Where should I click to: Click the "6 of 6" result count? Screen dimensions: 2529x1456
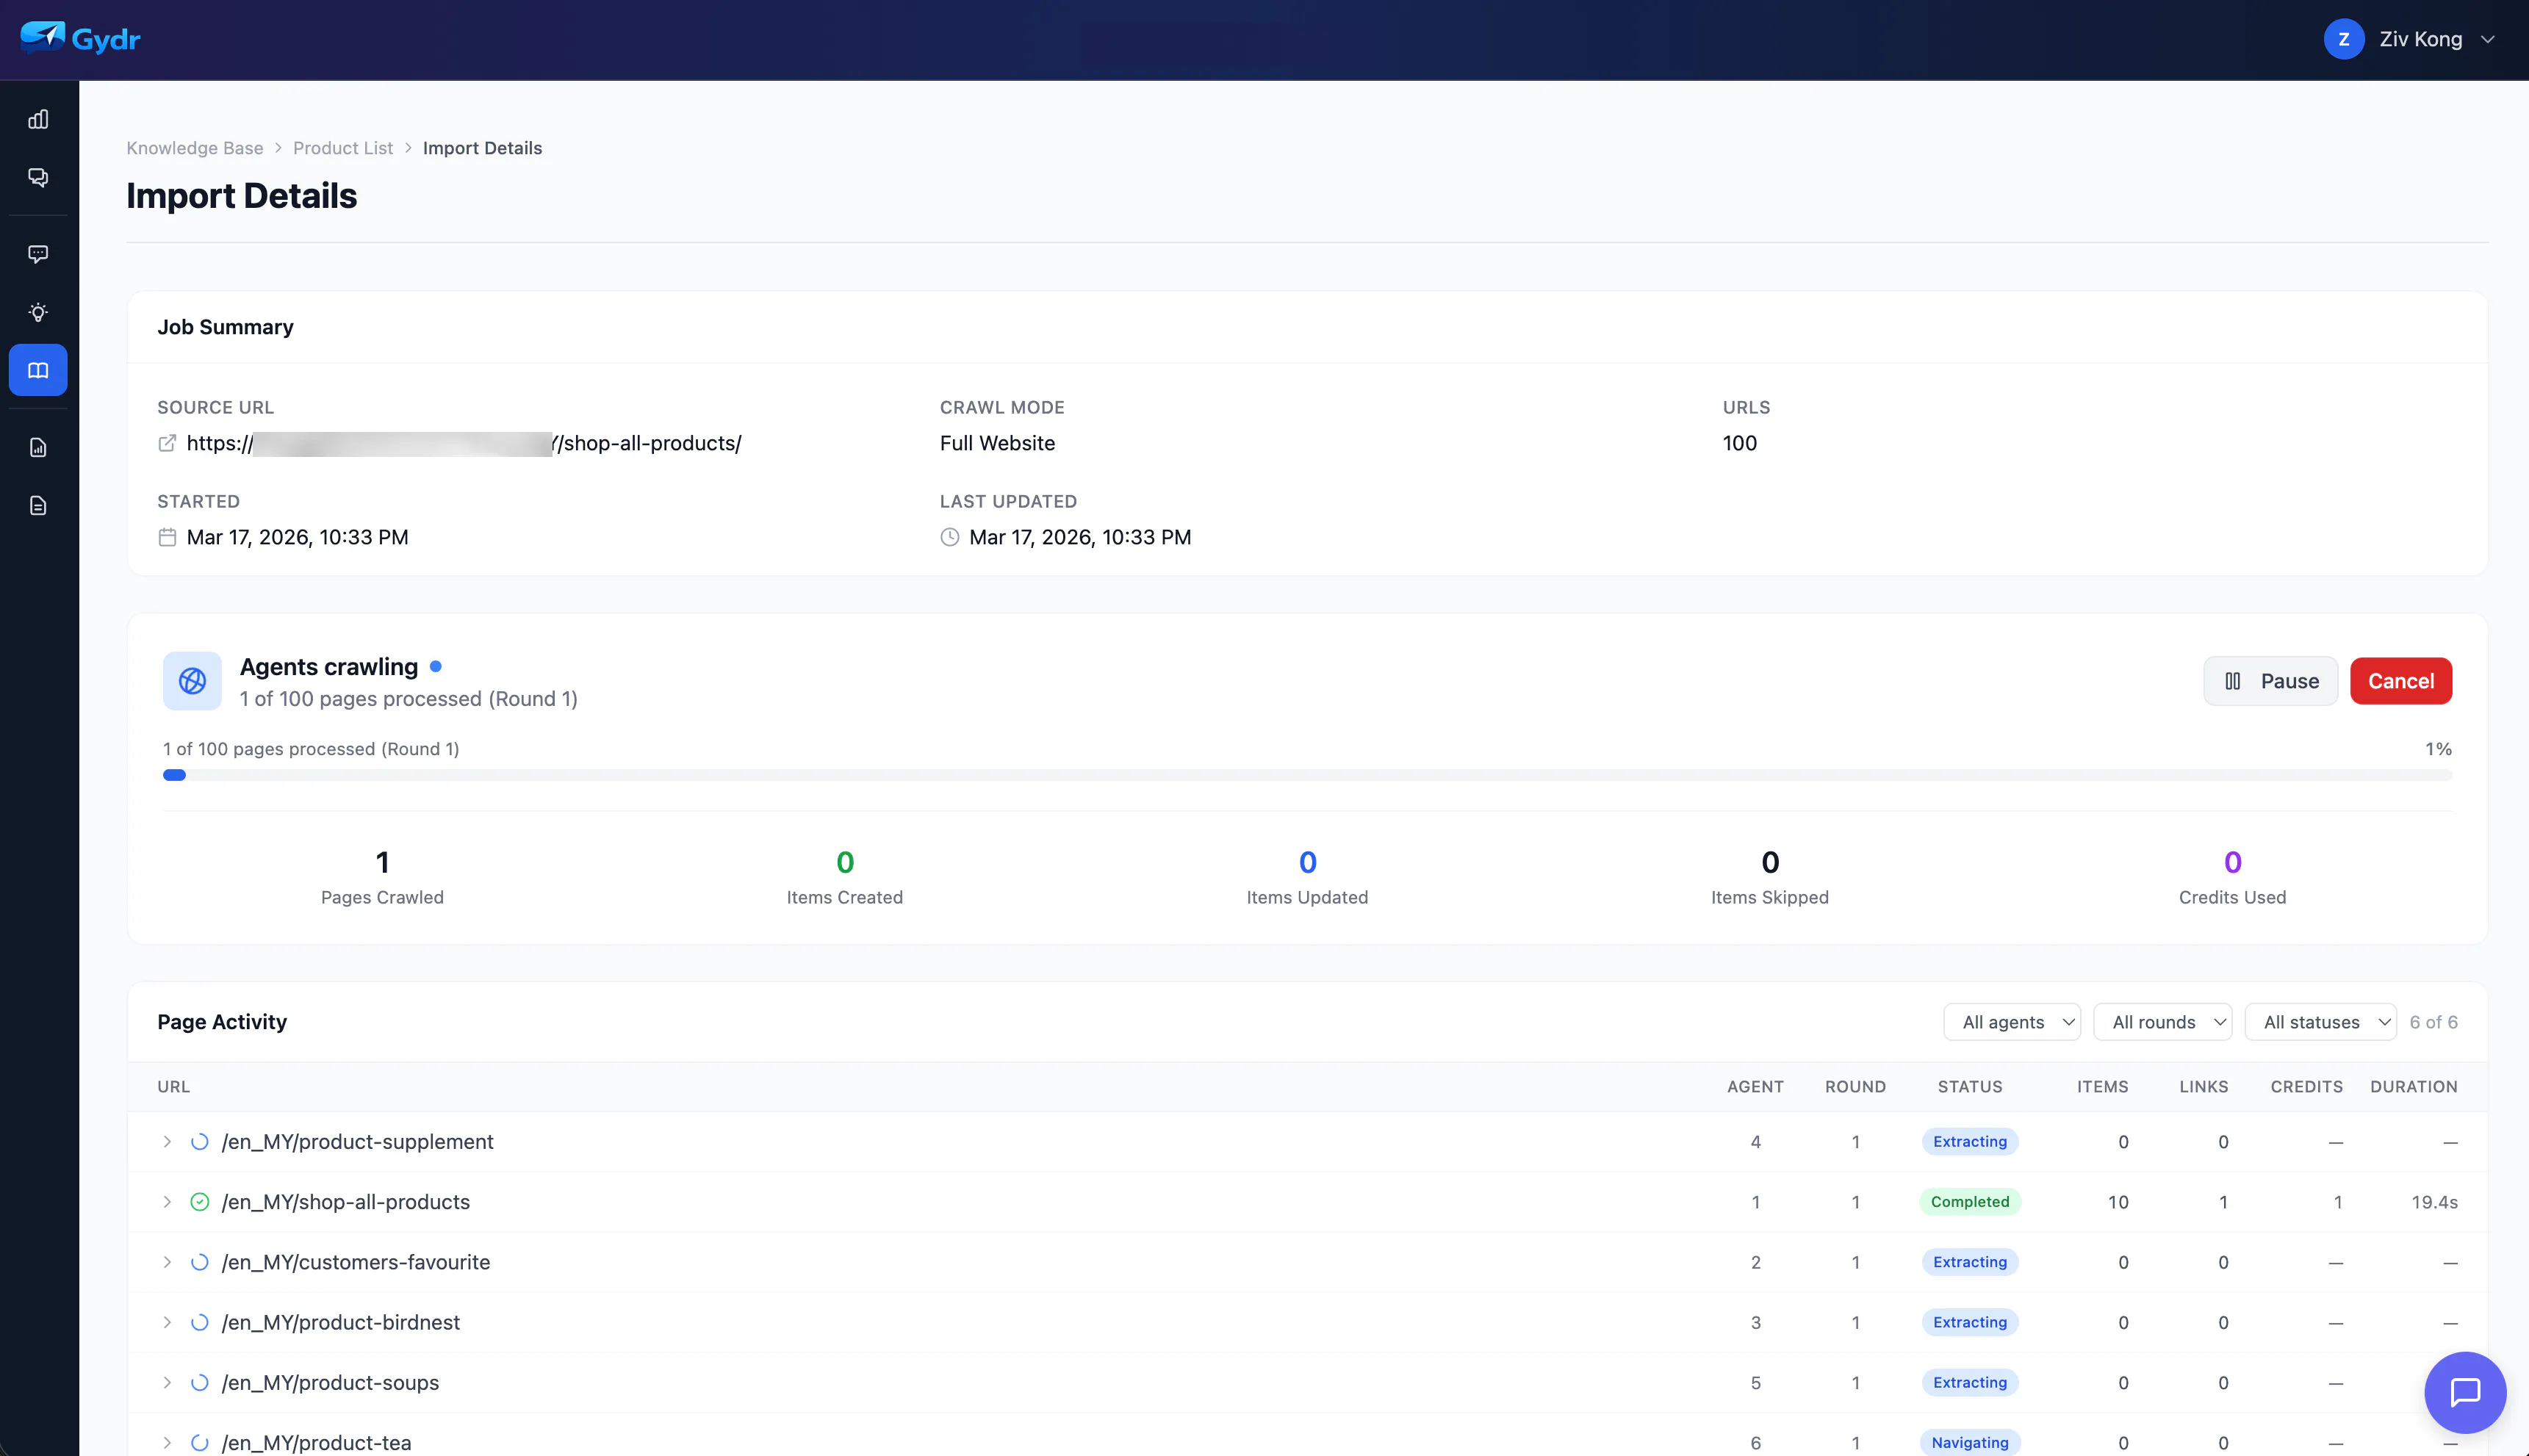click(2433, 1022)
